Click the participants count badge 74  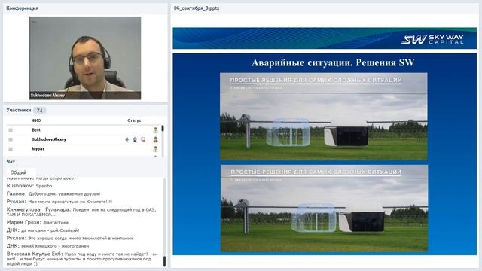[x=40, y=111]
